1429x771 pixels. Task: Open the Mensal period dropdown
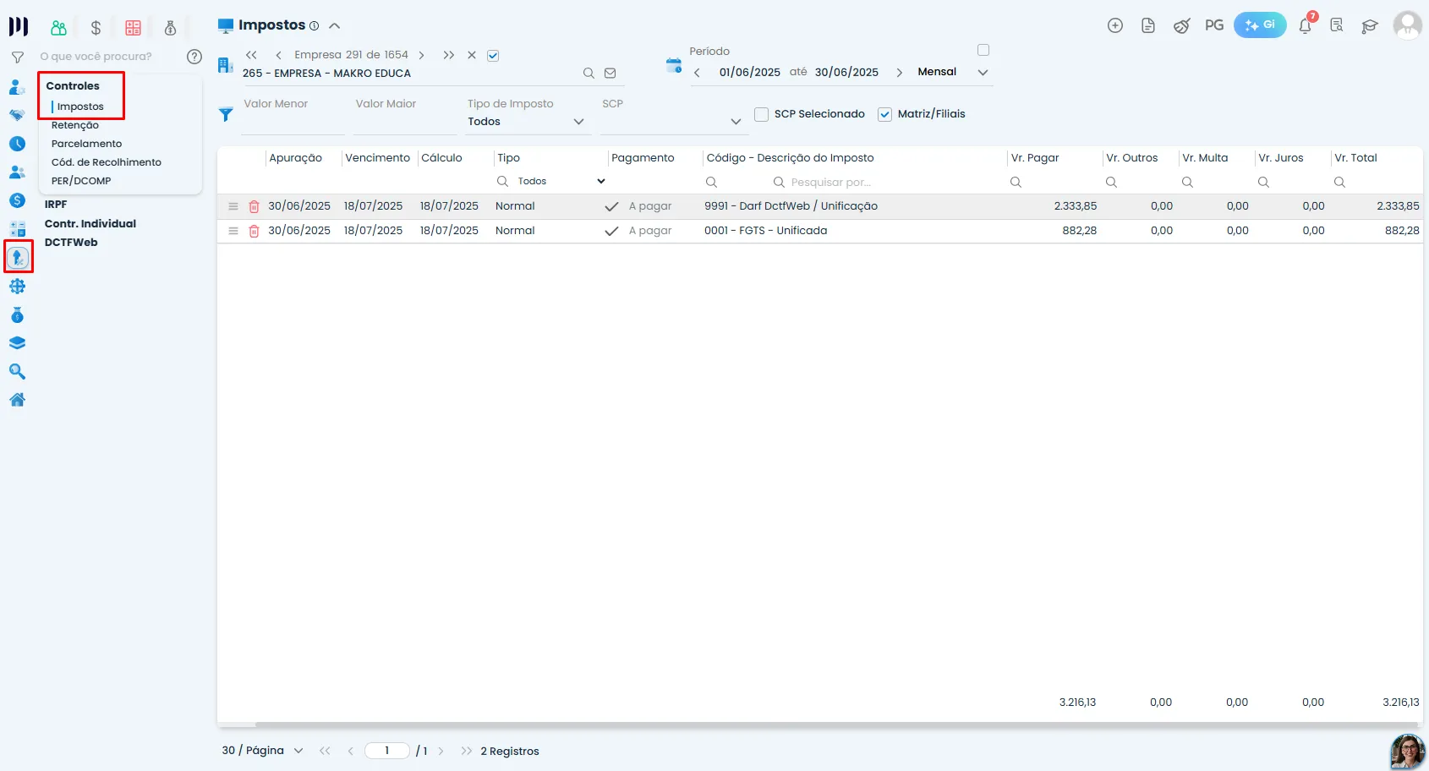[x=954, y=72]
